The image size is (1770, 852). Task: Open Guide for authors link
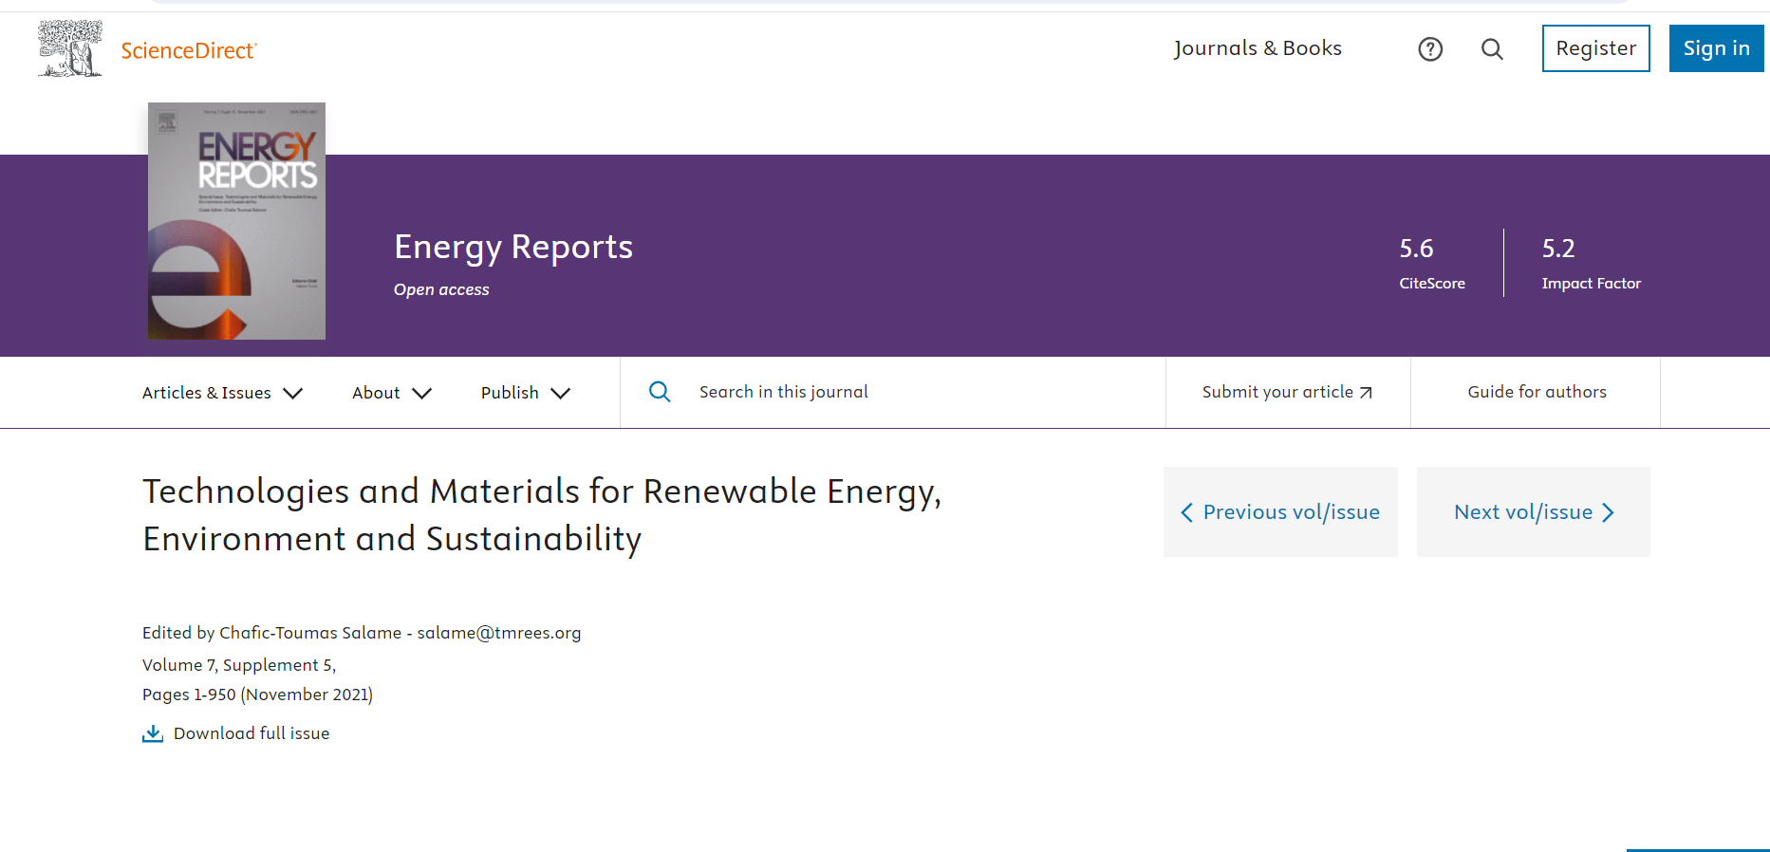click(x=1537, y=392)
